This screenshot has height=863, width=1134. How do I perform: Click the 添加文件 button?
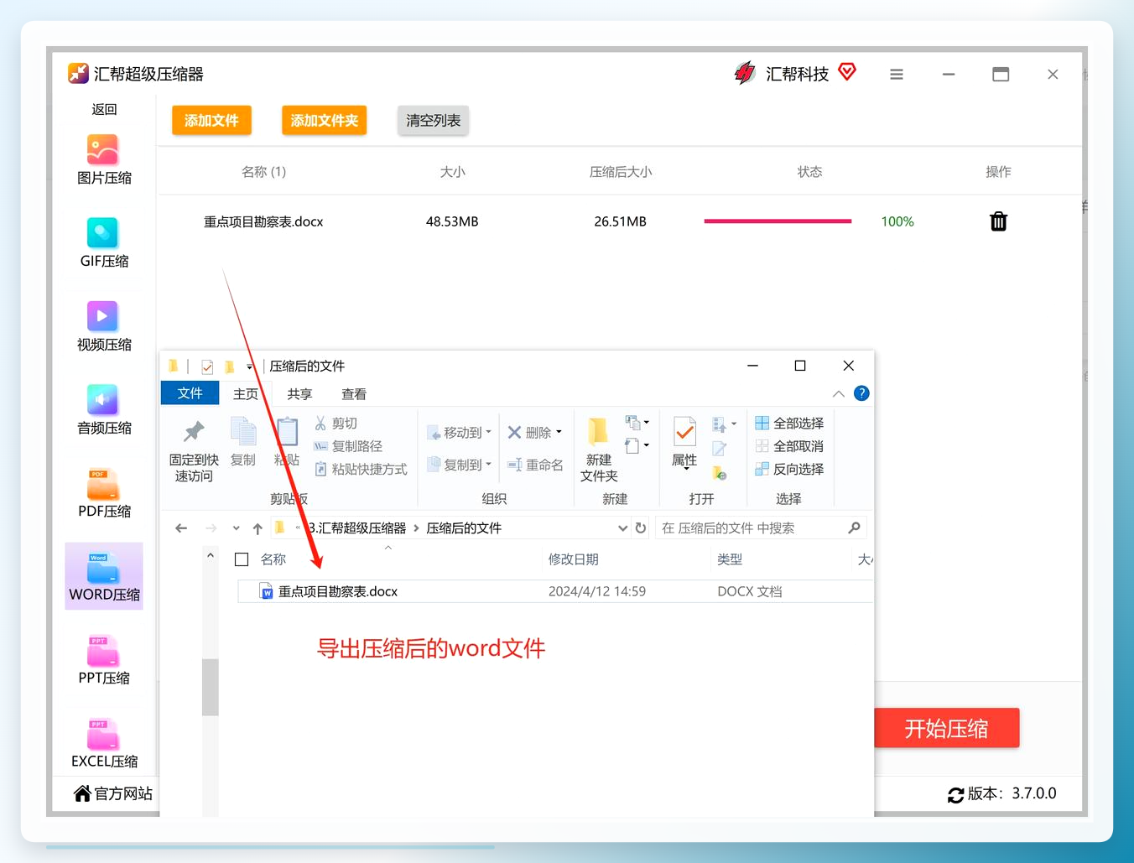[x=211, y=120]
